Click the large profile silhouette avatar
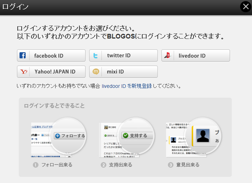 coord(203,135)
